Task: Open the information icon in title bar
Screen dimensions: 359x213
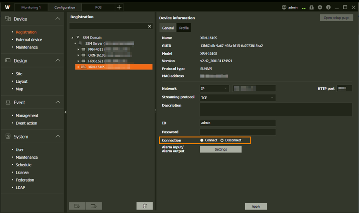Action: [328, 7]
